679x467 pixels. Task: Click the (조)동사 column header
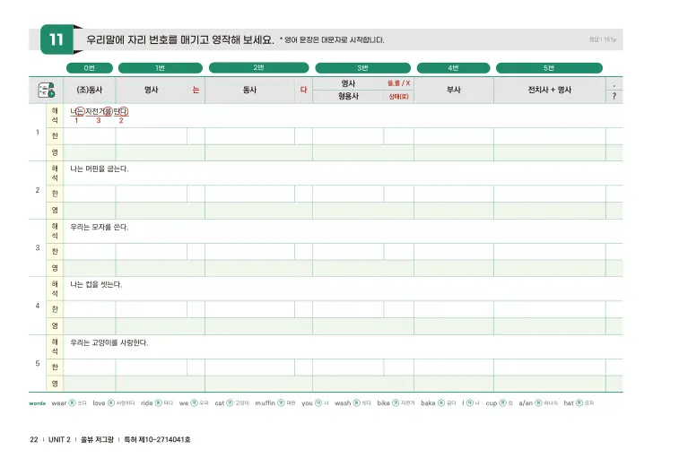(90, 90)
